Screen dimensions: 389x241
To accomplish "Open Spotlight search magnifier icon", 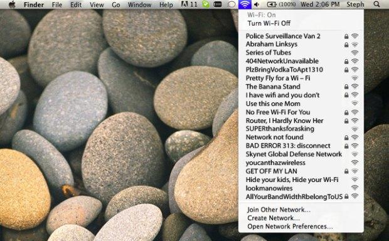I will coord(376,4).
